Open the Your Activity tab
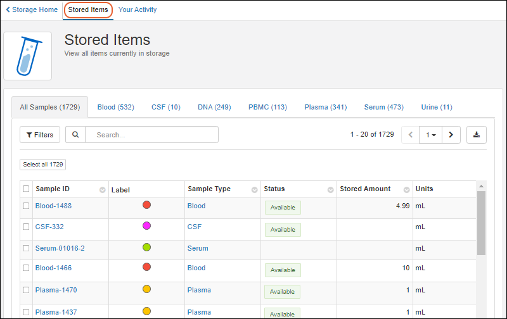Screen dimensions: 507x319 coord(138,10)
